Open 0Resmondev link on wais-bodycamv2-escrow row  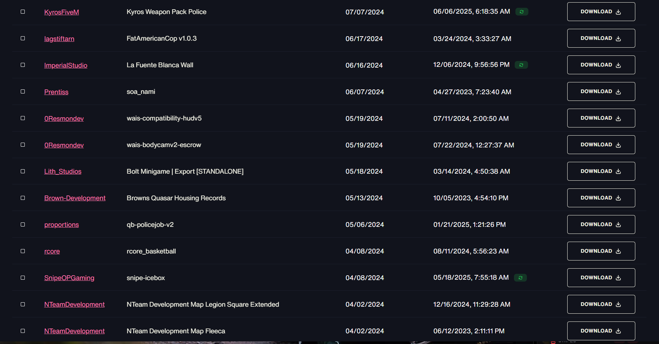click(64, 145)
